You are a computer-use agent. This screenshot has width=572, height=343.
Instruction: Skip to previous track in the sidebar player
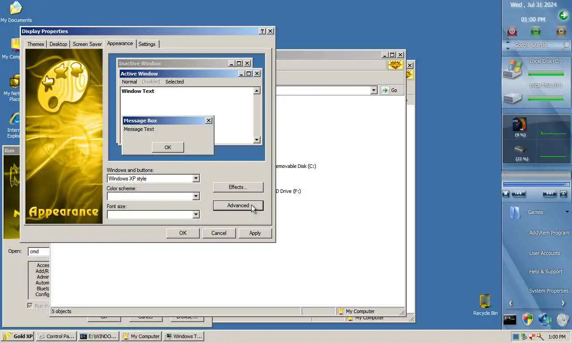pos(518,194)
